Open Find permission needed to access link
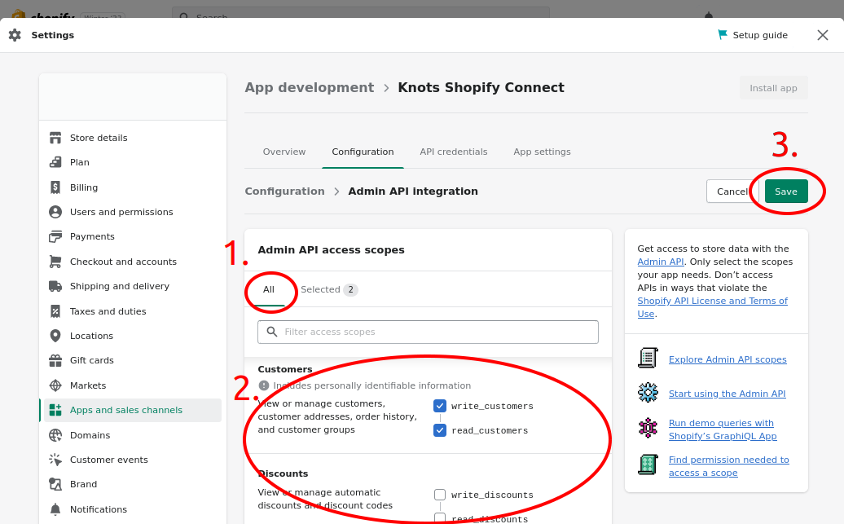Viewport: 844px width, 524px height. coord(729,466)
